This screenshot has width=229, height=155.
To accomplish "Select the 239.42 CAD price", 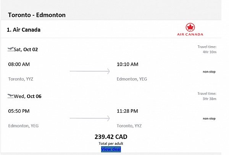I will [111, 136].
